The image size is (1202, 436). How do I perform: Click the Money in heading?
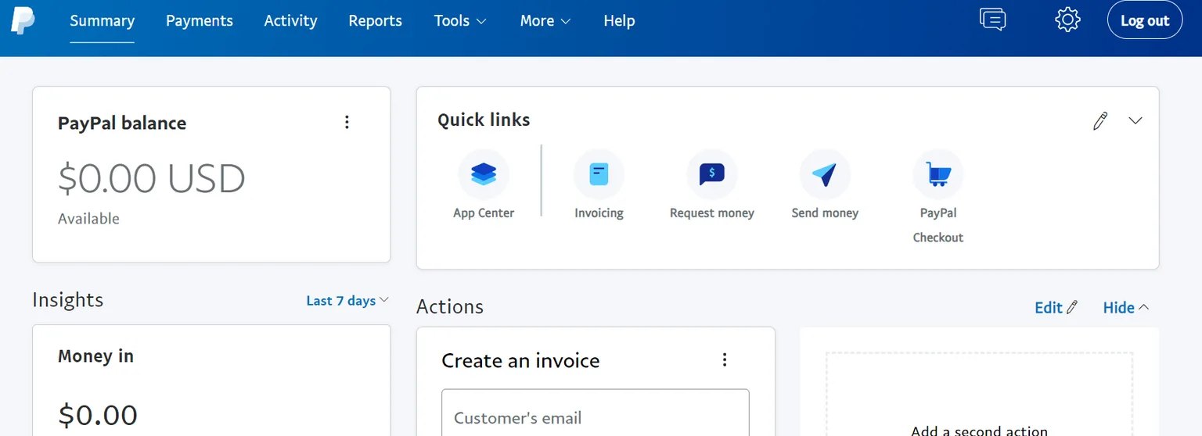click(x=95, y=356)
